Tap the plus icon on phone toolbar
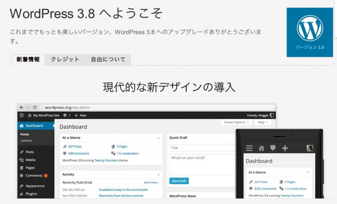The image size is (337, 204). tap(285, 148)
